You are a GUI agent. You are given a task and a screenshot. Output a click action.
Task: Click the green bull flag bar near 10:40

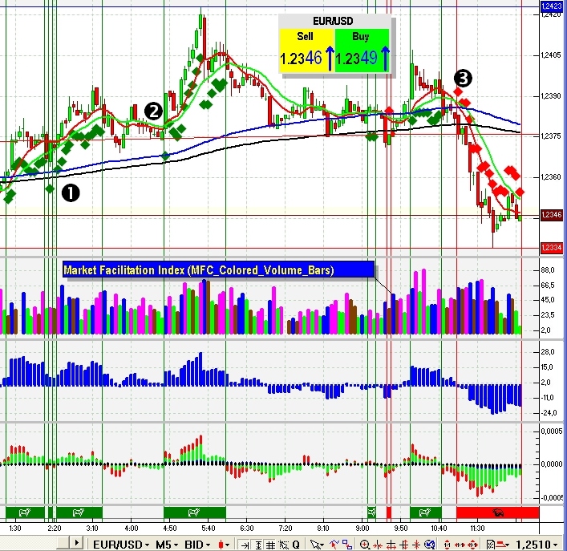426,513
